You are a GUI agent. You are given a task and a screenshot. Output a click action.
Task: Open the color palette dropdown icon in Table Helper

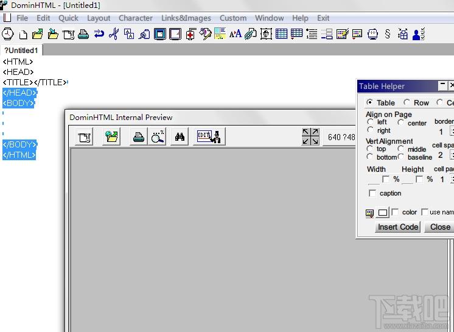[x=369, y=213]
